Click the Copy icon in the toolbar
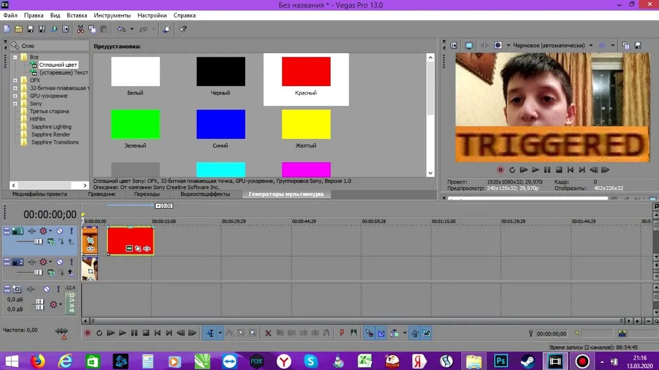The width and height of the screenshot is (659, 370). coord(92,29)
